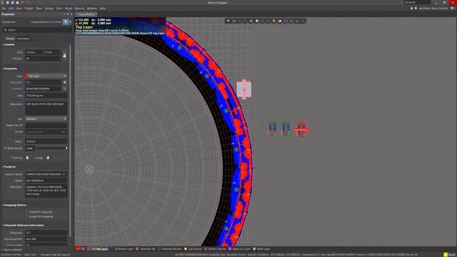Open the Layer dropdown in Properties
Image resolution: width=457 pixels, height=257 pixels.
click(x=46, y=76)
